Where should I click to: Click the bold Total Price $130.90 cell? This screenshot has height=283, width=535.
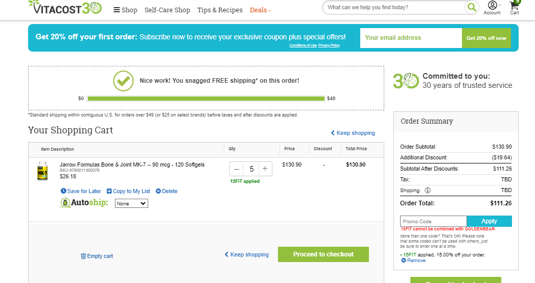coord(356,164)
